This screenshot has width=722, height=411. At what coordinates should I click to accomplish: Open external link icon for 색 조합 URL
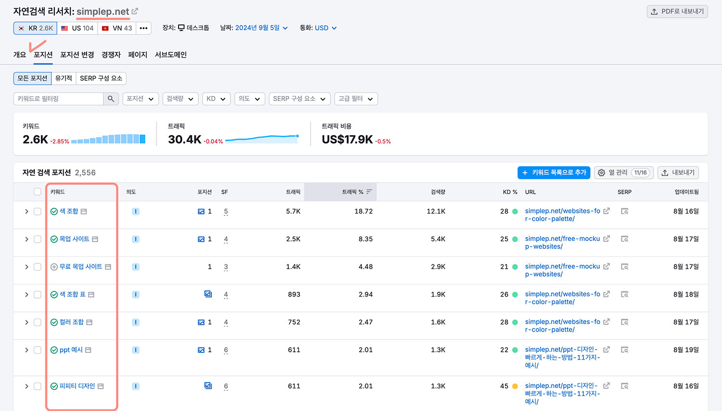pyautogui.click(x=606, y=211)
